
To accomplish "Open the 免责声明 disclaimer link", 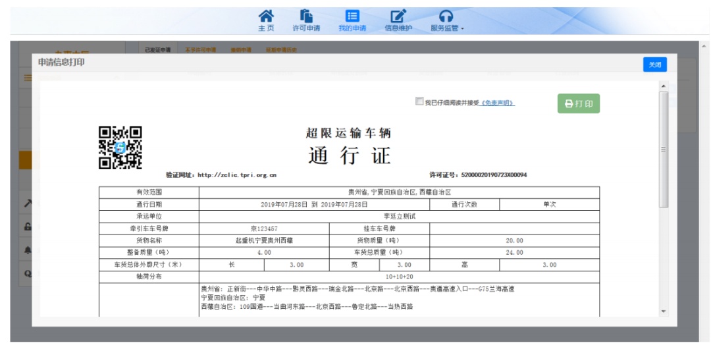I will point(498,103).
